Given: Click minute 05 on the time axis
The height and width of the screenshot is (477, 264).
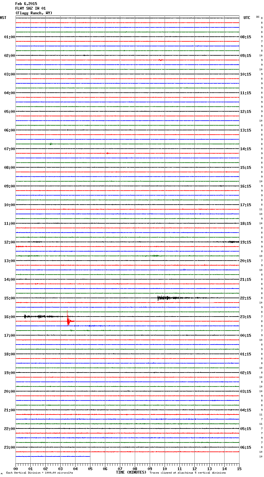Looking at the screenshot, I should pos(90,469).
